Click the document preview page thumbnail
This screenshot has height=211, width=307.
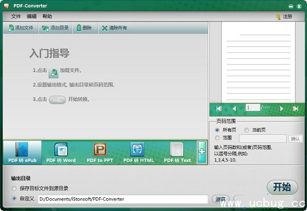pos(258,62)
